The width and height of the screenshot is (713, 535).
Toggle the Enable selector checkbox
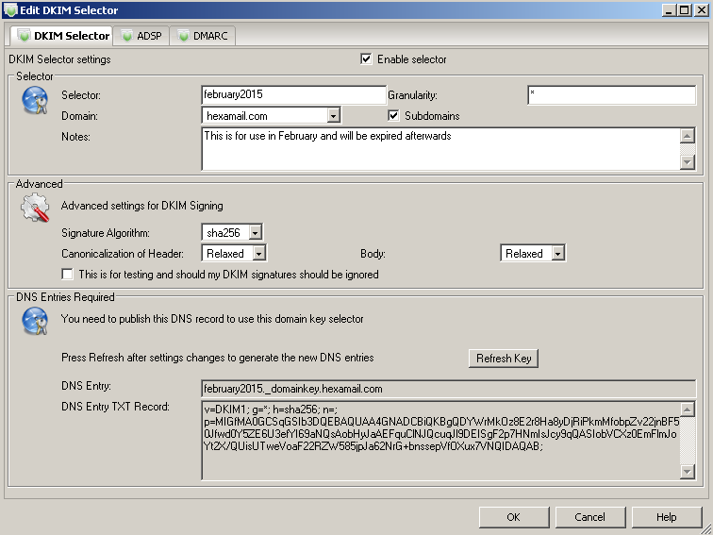[x=366, y=59]
